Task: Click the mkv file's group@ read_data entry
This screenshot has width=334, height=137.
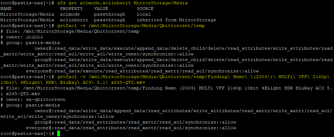Action: click(135, 122)
